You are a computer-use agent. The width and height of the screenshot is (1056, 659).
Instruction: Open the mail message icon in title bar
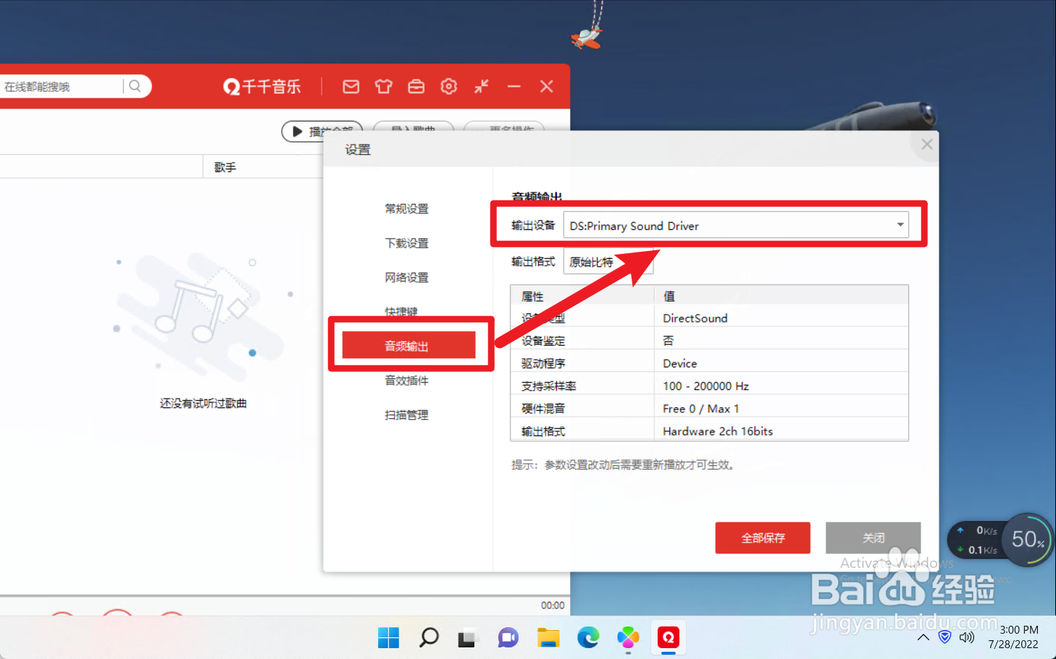(x=351, y=87)
